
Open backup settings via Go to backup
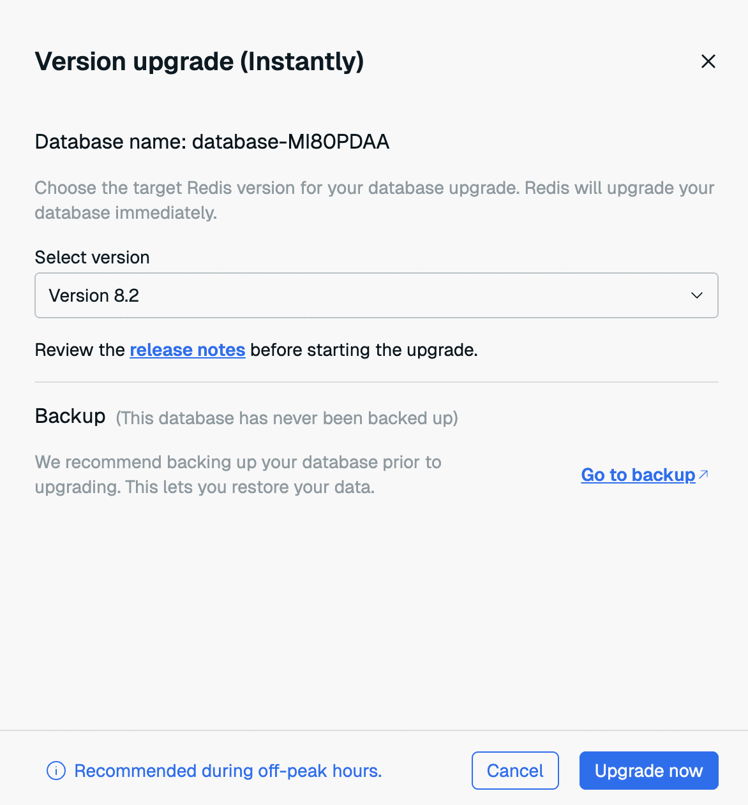coord(638,475)
